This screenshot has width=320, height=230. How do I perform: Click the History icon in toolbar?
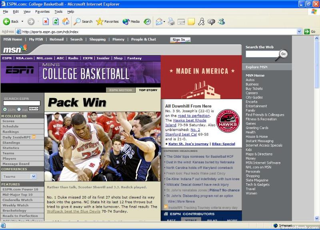coord(147,22)
